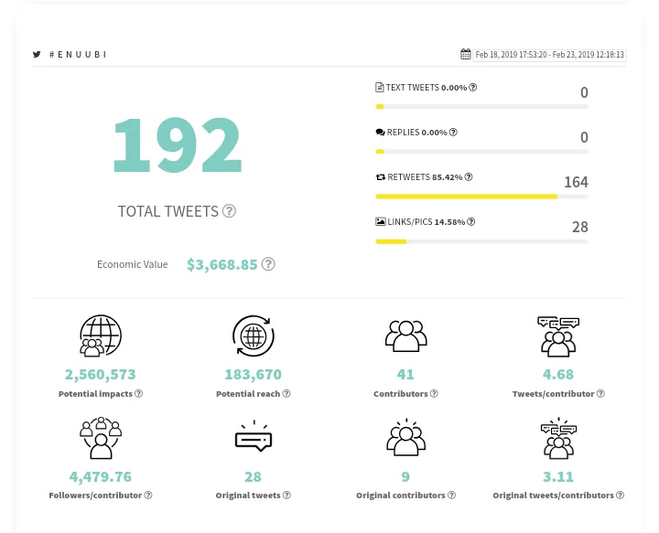Click the #ENUUBI hashtag title
This screenshot has width=659, height=533.
click(78, 55)
